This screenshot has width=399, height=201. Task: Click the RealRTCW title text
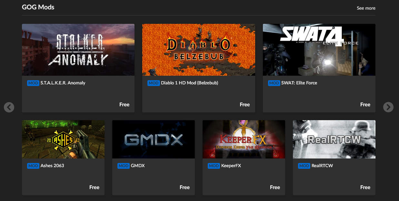tap(322, 166)
